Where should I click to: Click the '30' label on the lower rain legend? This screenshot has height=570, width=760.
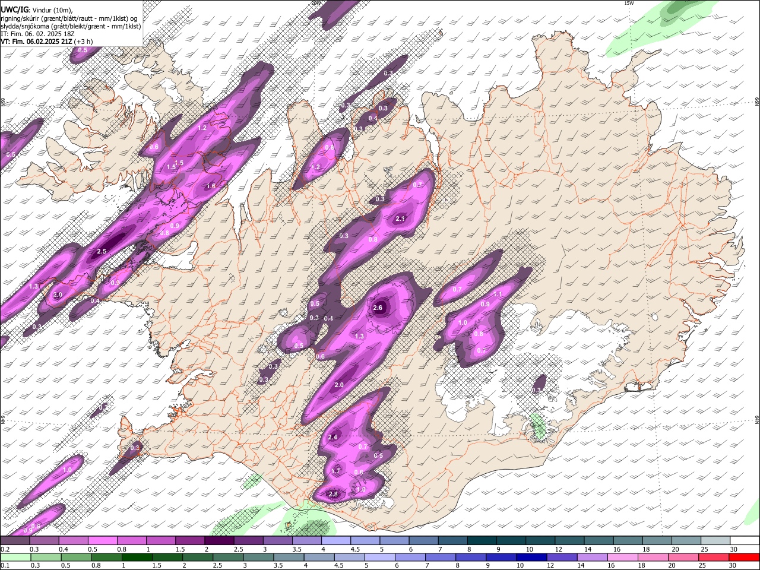pyautogui.click(x=733, y=566)
